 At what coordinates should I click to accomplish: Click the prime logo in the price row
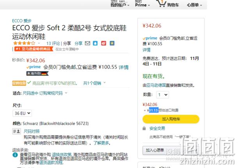coord(34,67)
